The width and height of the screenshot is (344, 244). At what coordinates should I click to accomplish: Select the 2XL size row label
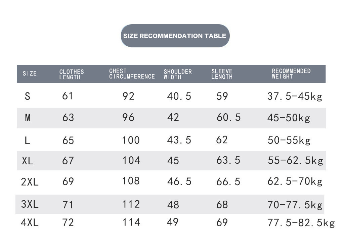point(30,182)
